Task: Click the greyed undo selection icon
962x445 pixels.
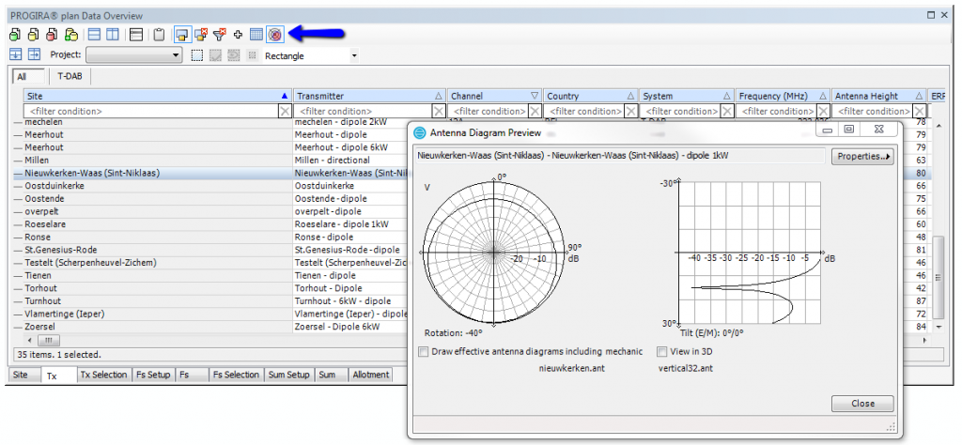Action: point(233,55)
